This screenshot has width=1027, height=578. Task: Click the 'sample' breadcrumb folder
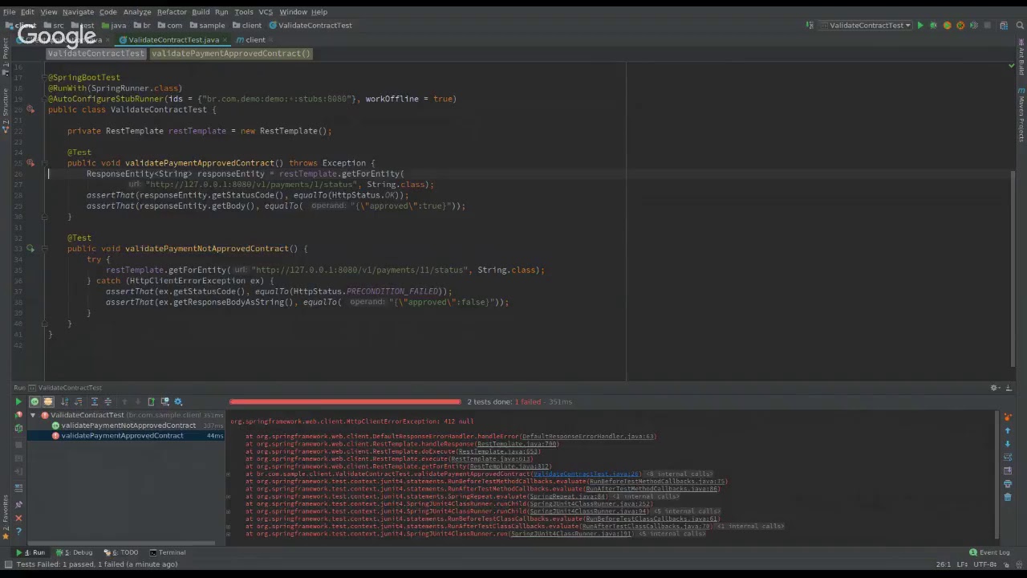click(207, 26)
